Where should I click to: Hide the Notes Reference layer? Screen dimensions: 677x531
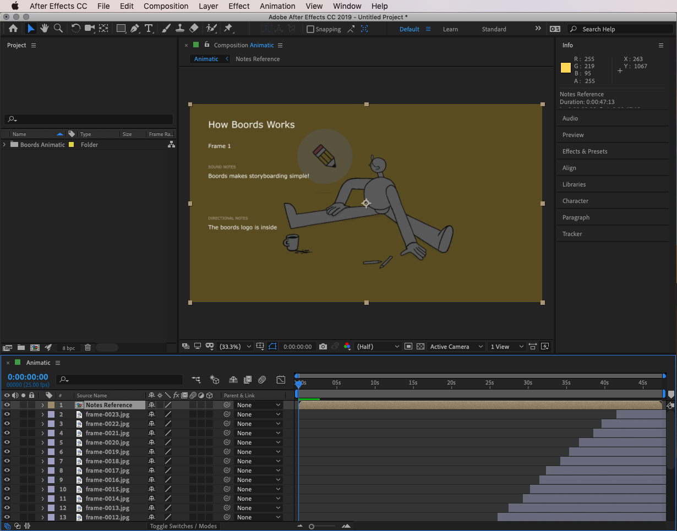[x=7, y=405]
